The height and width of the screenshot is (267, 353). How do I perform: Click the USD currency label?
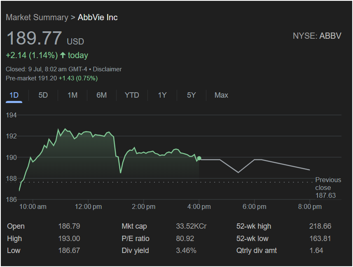pos(75,42)
